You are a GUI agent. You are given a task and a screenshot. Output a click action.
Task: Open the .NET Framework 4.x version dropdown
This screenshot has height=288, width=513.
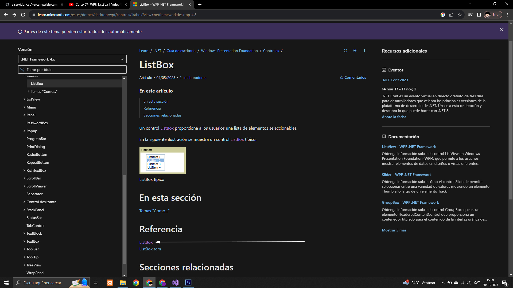coord(72,59)
